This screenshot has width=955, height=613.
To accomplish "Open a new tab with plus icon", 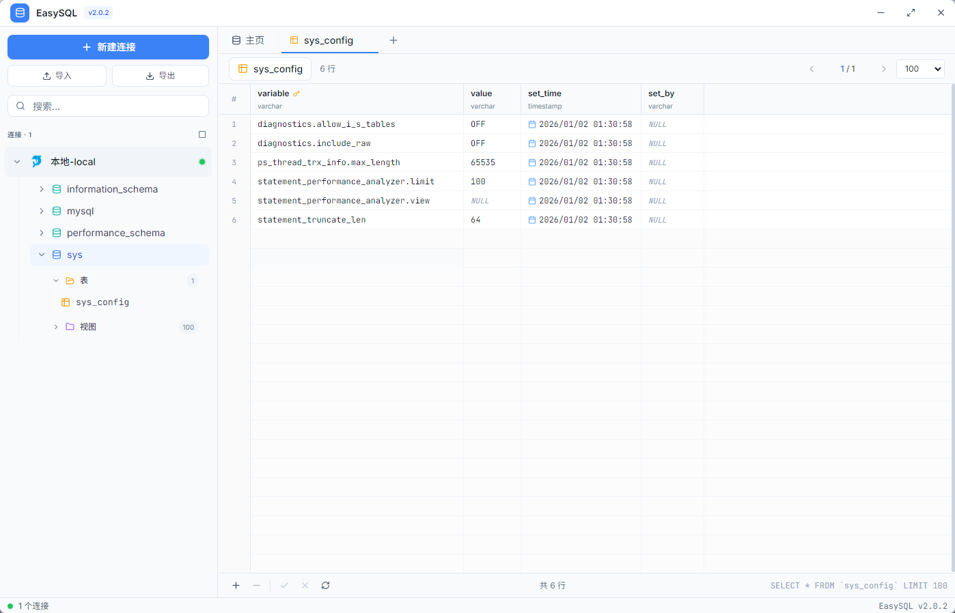I will pyautogui.click(x=393, y=40).
